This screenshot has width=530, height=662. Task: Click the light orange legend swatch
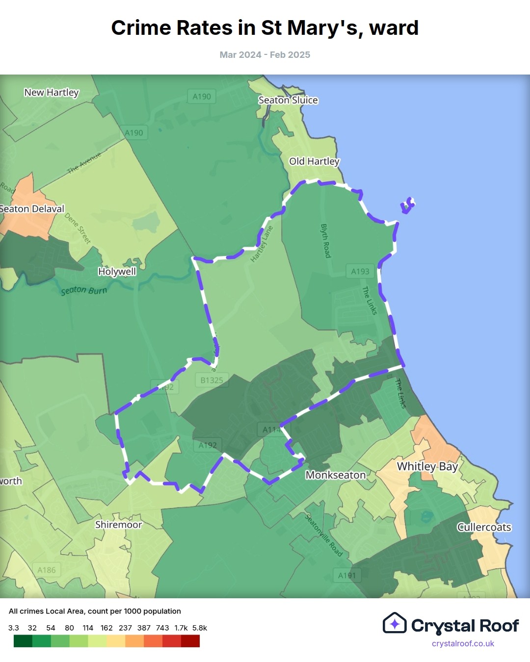point(134,641)
